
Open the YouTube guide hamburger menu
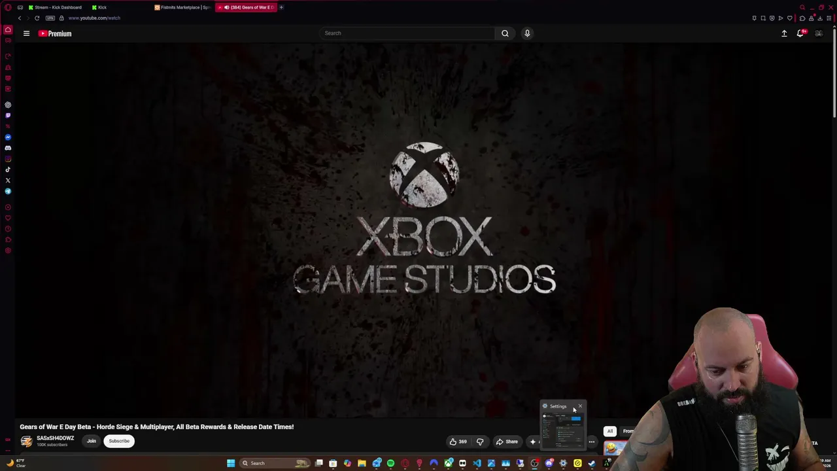[x=26, y=33]
